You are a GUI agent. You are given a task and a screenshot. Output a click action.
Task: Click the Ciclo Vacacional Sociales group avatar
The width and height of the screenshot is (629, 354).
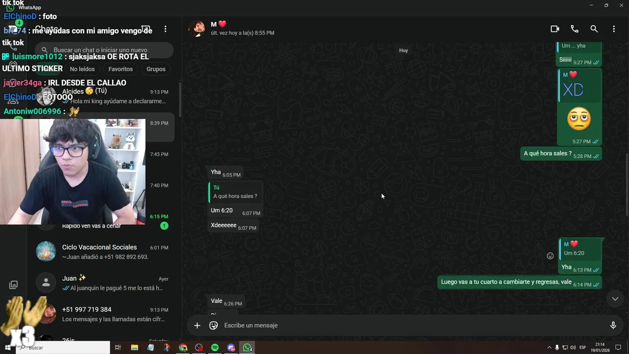46,251
